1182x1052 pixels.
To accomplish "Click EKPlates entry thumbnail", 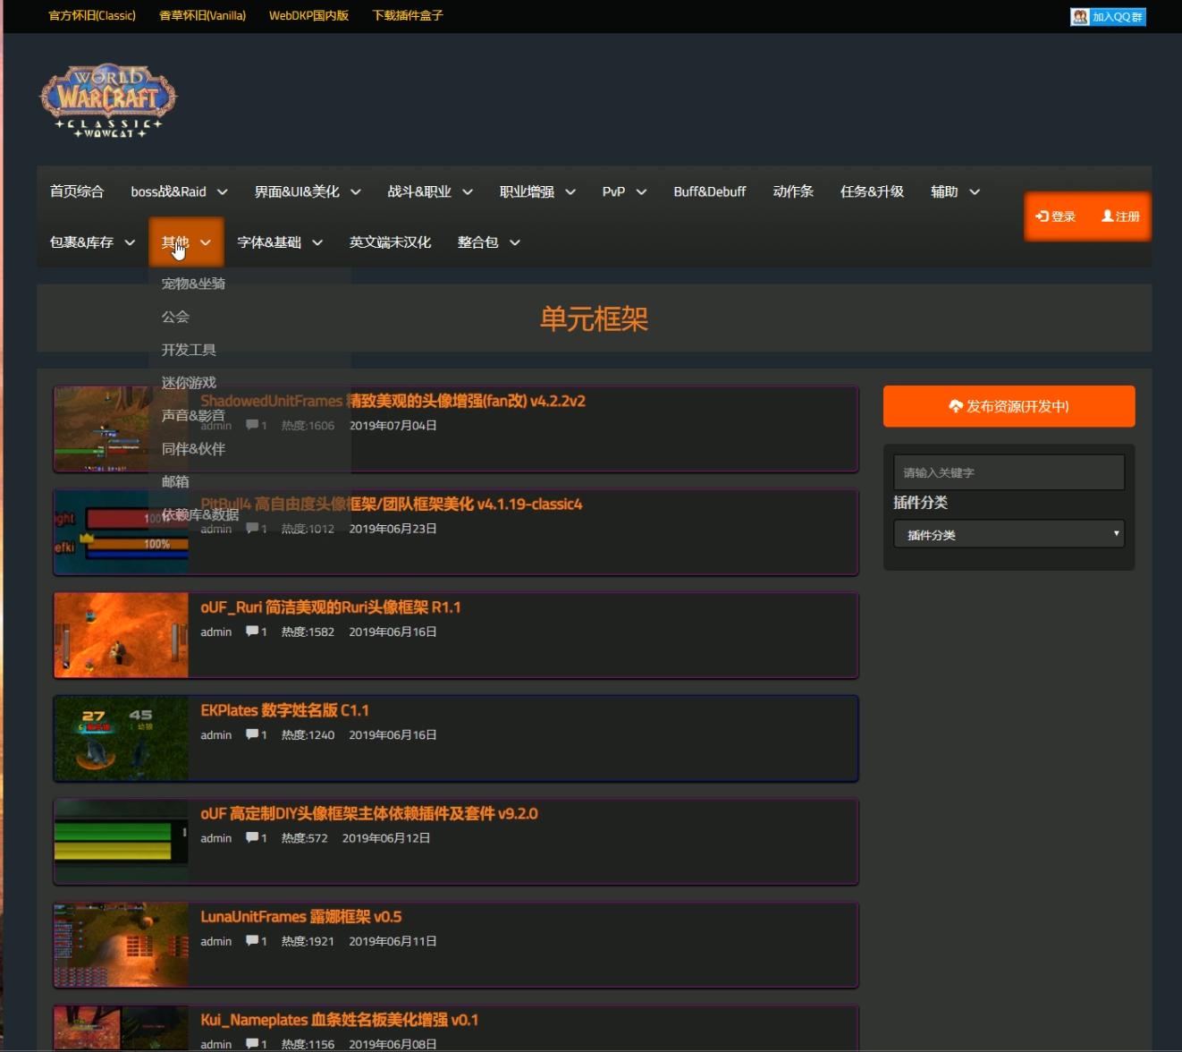I will point(122,738).
